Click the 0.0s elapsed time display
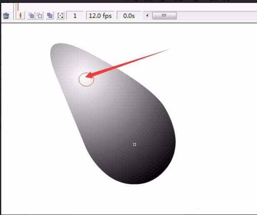Screen dimensions: 257x215 [x=129, y=16]
